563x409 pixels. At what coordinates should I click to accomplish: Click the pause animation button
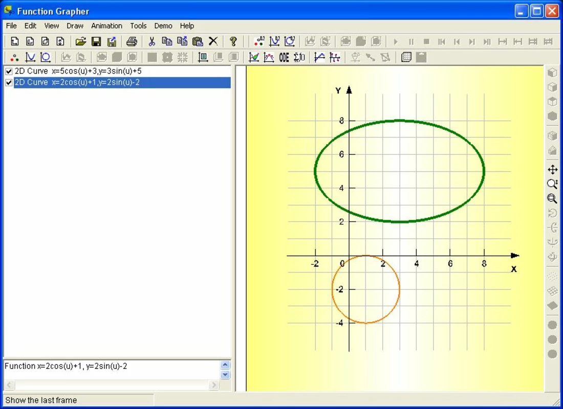[411, 41]
